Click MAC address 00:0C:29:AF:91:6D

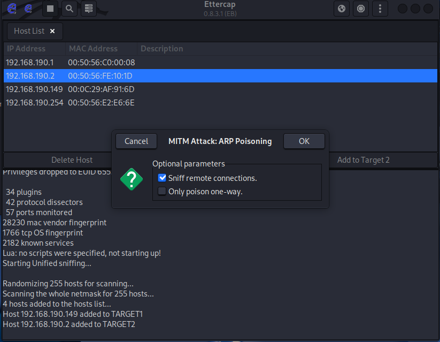click(101, 89)
